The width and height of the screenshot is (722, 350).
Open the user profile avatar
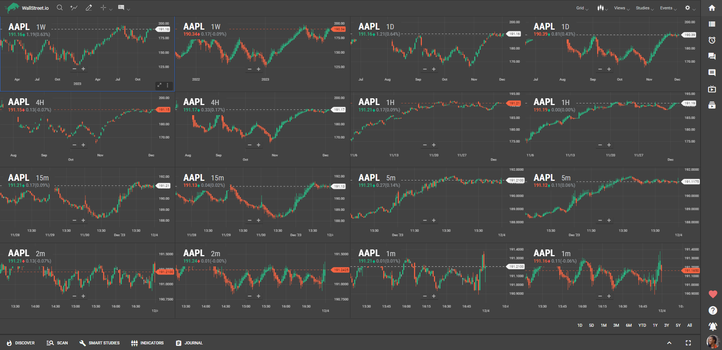point(713,342)
